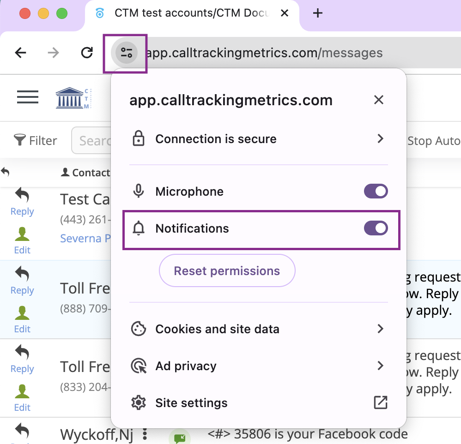Click the Search input field
The width and height of the screenshot is (461, 444).
click(x=95, y=140)
